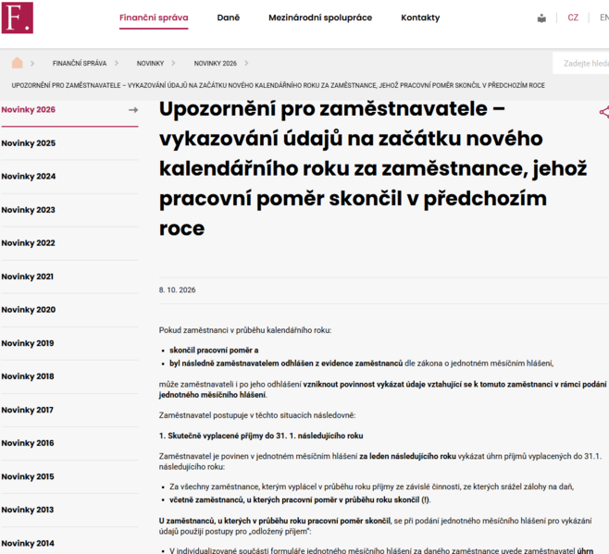Select Novinky 2026 in the sidebar
The width and height of the screenshot is (609, 554).
click(x=29, y=110)
